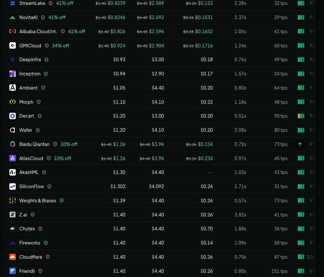Click the '90 tps' throughput for Decart
The image size is (324, 277).
point(281,116)
